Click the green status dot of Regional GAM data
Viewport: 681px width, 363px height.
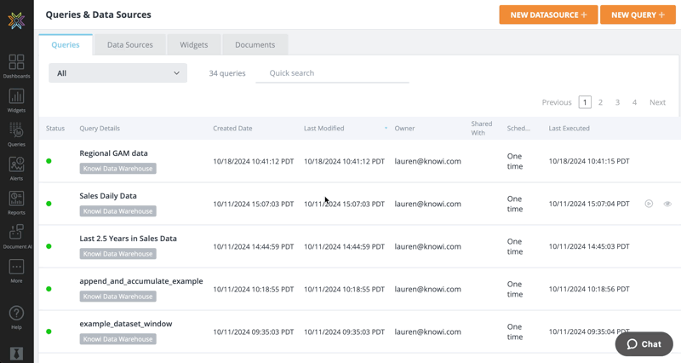tap(49, 161)
